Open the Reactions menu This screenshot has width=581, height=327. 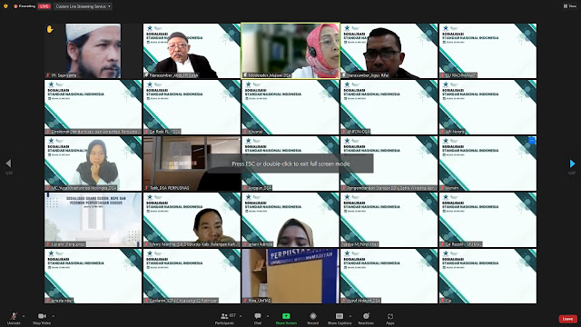[366, 318]
